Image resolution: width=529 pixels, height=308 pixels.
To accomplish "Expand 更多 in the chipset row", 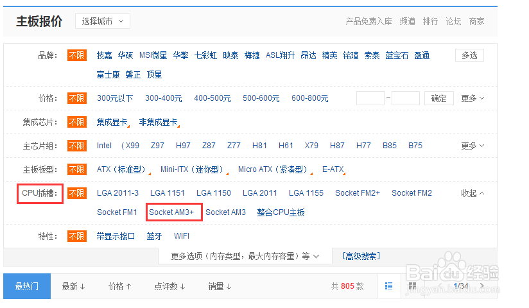I will [x=473, y=146].
